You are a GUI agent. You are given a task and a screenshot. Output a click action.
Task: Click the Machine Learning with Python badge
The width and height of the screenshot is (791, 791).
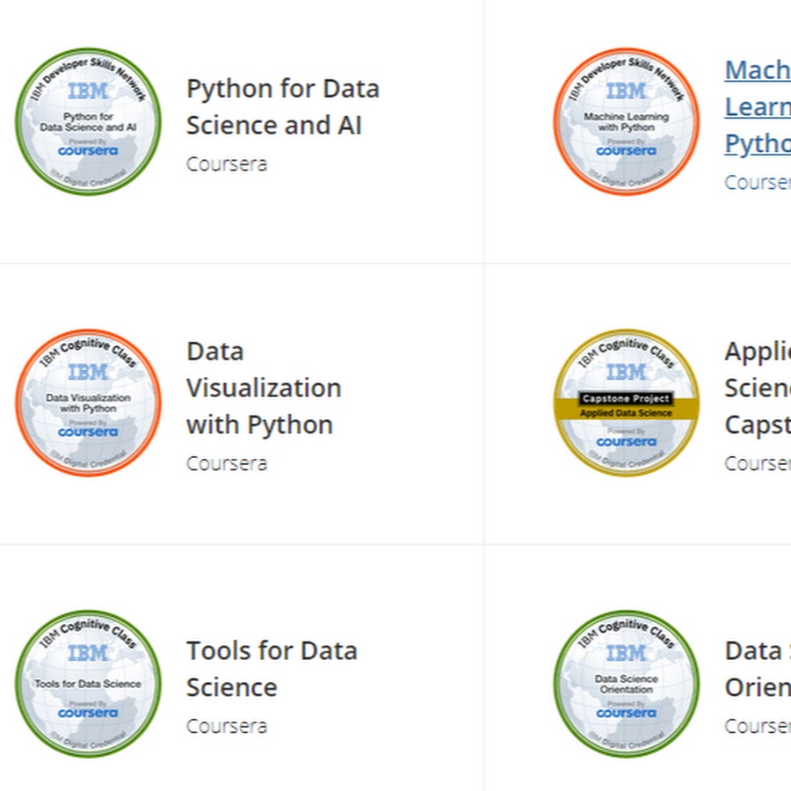[626, 121]
